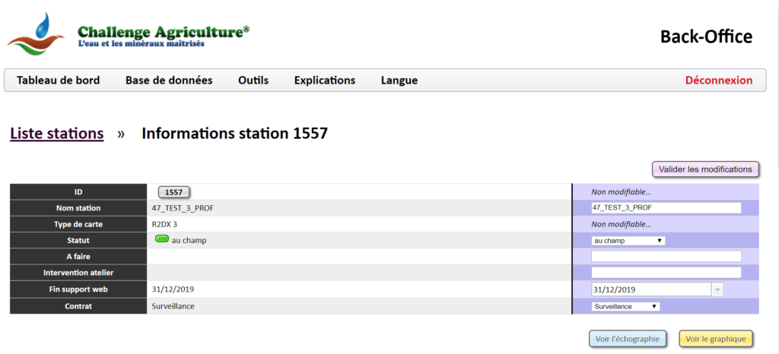Open the Contrat 'Surveillance' dropdown
The image size is (779, 354).
point(625,306)
